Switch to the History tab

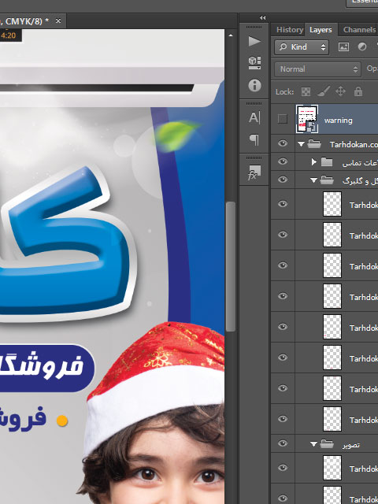pos(290,30)
